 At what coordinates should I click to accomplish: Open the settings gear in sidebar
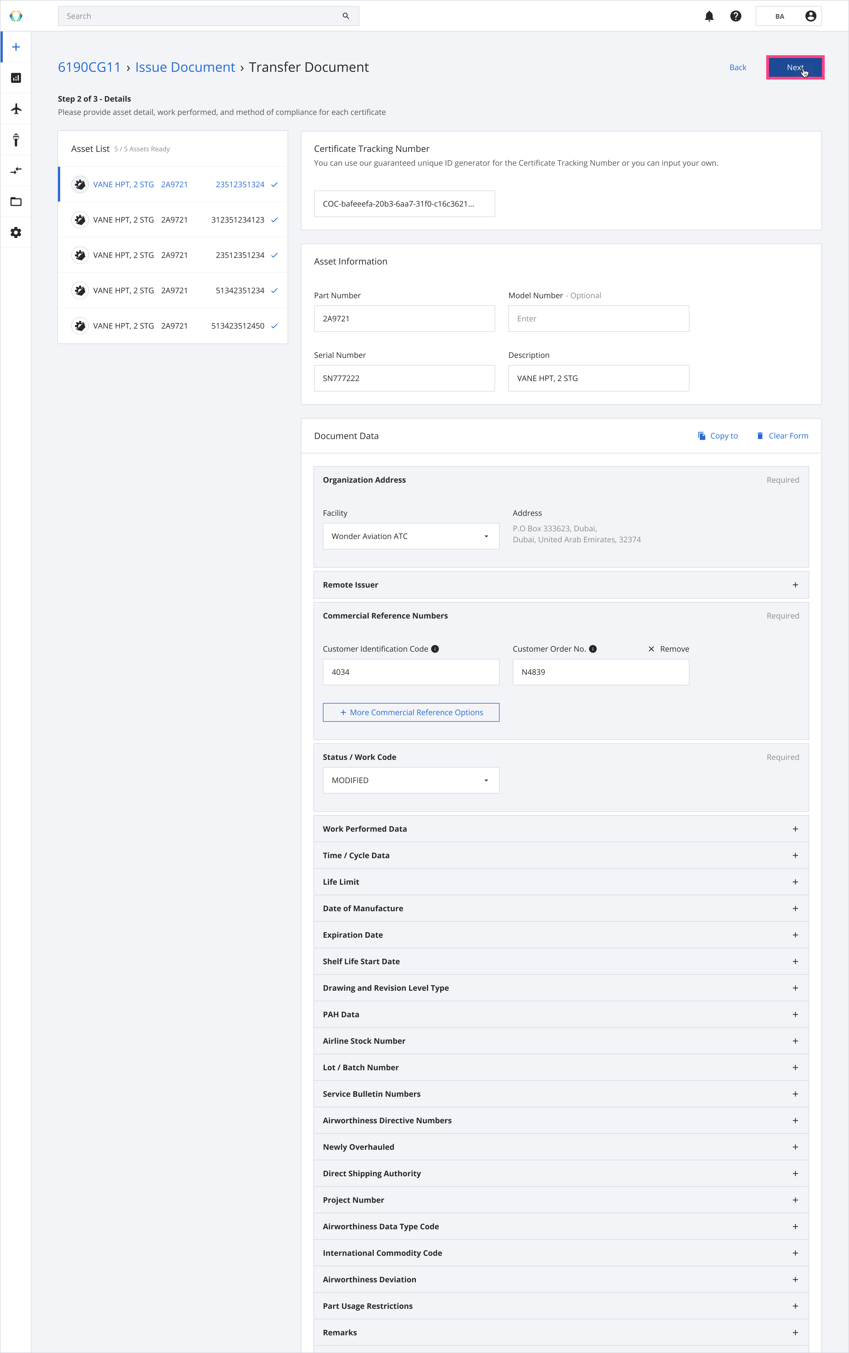click(x=16, y=232)
